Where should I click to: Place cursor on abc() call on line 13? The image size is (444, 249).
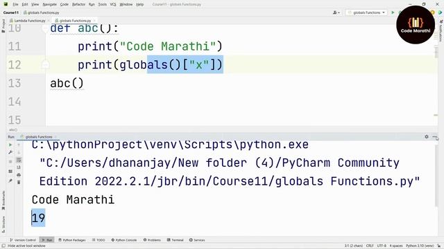pyautogui.click(x=67, y=84)
